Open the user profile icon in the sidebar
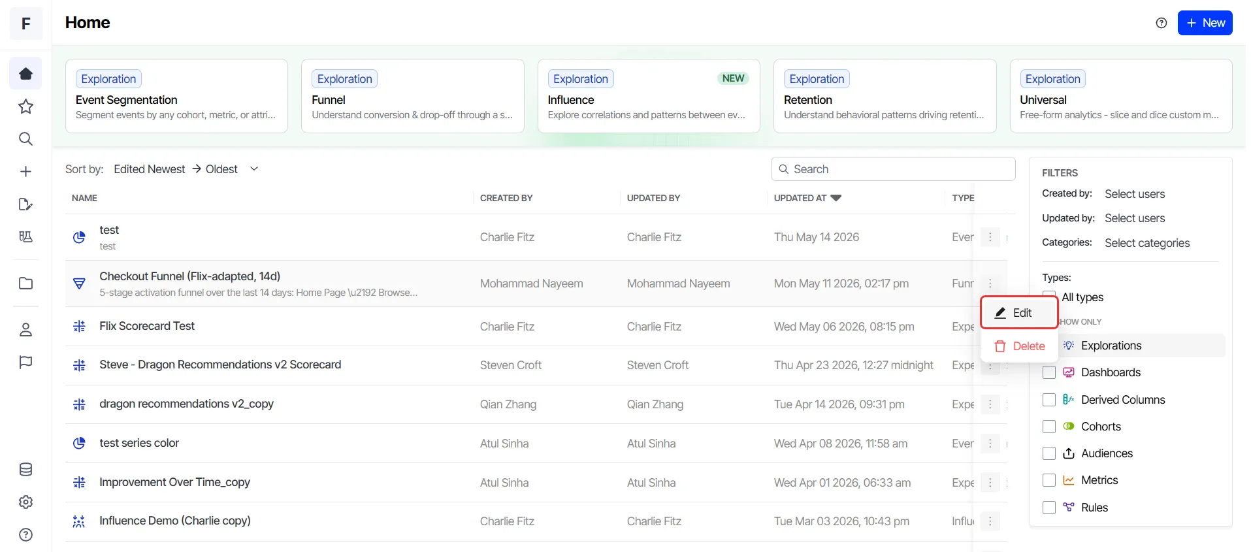 [x=25, y=330]
